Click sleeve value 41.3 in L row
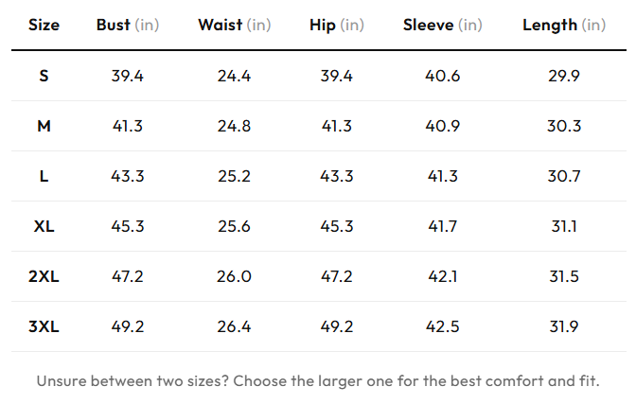The width and height of the screenshot is (636, 404). point(442,176)
